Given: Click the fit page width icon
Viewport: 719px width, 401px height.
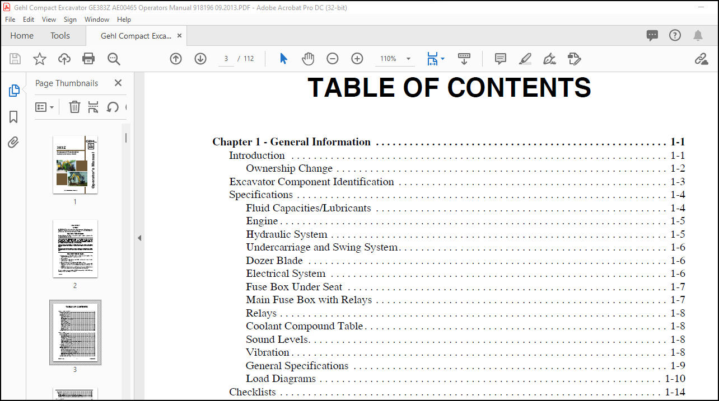Looking at the screenshot, I should [432, 59].
